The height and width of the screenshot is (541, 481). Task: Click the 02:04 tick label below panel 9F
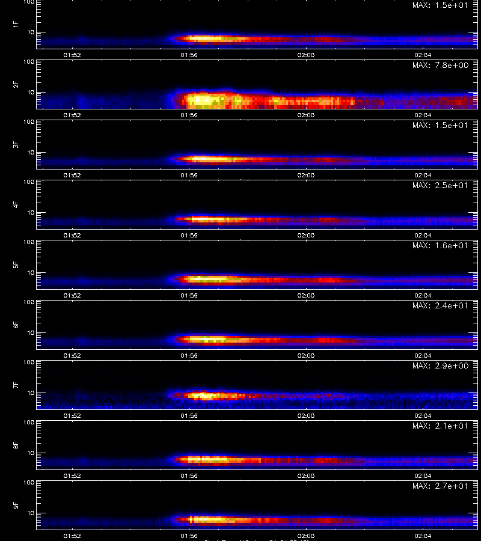tap(423, 536)
